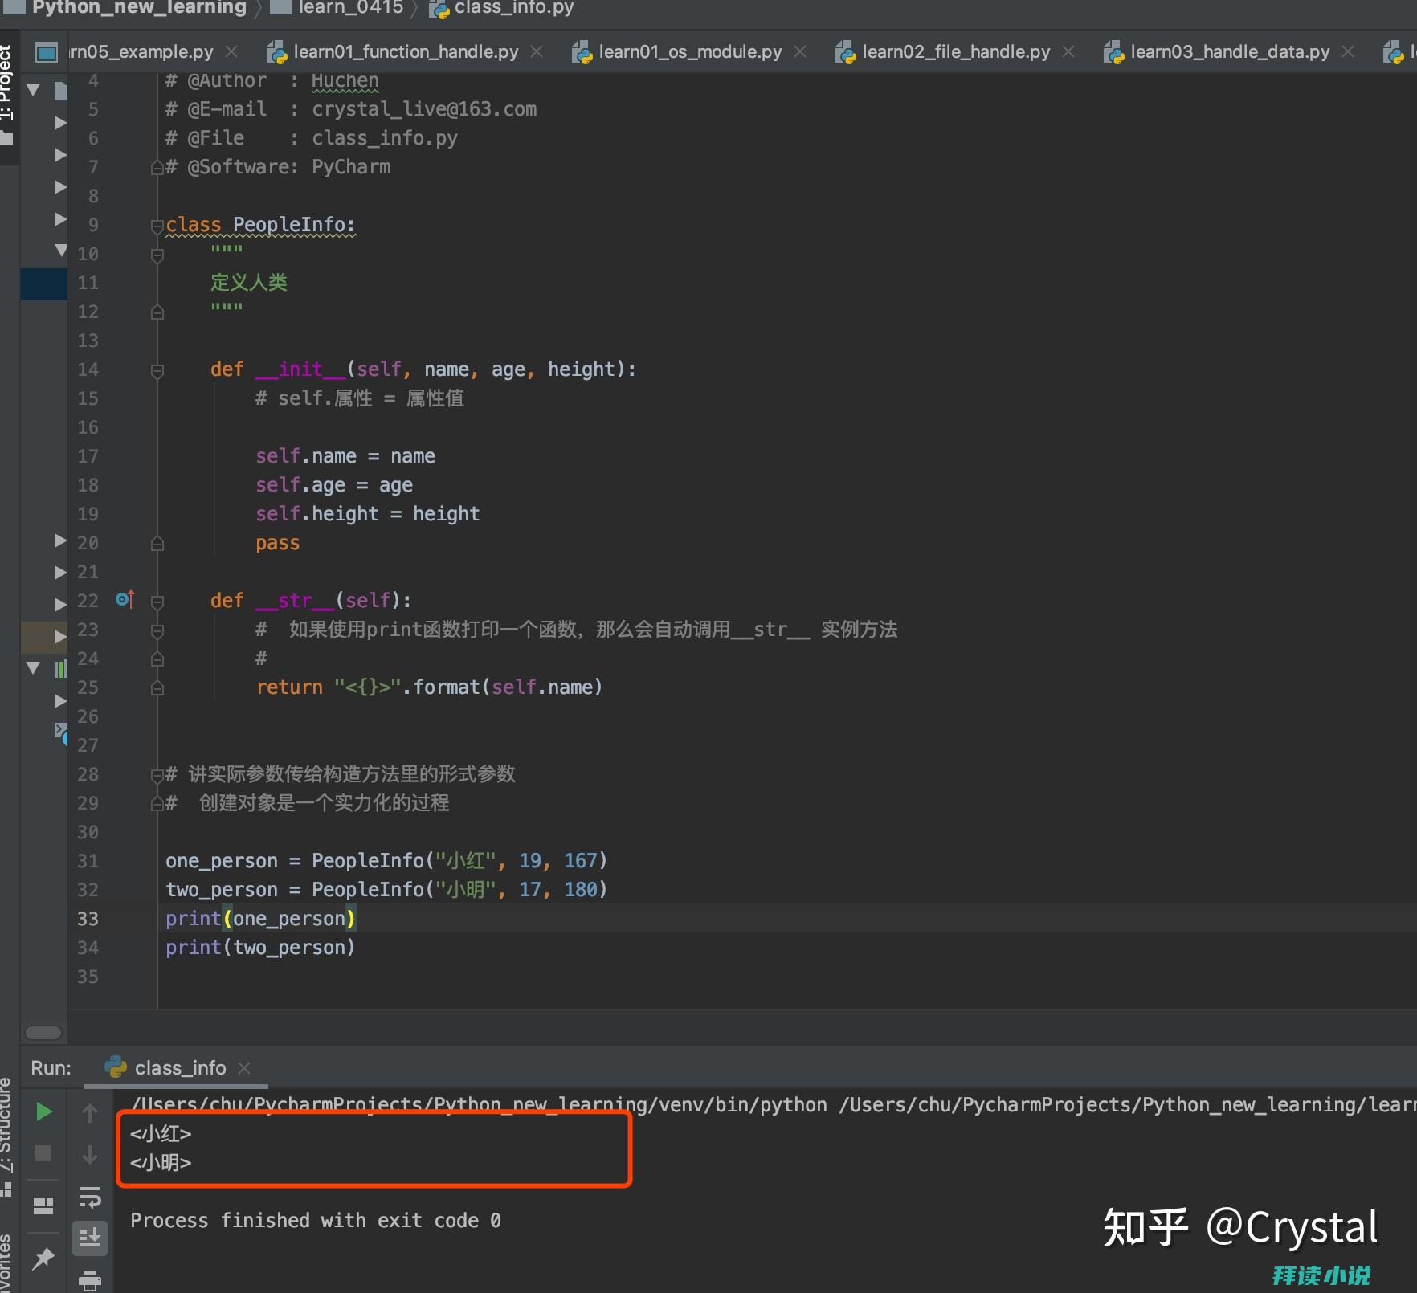Close the learn01_function_handle.py tab

[x=537, y=52]
